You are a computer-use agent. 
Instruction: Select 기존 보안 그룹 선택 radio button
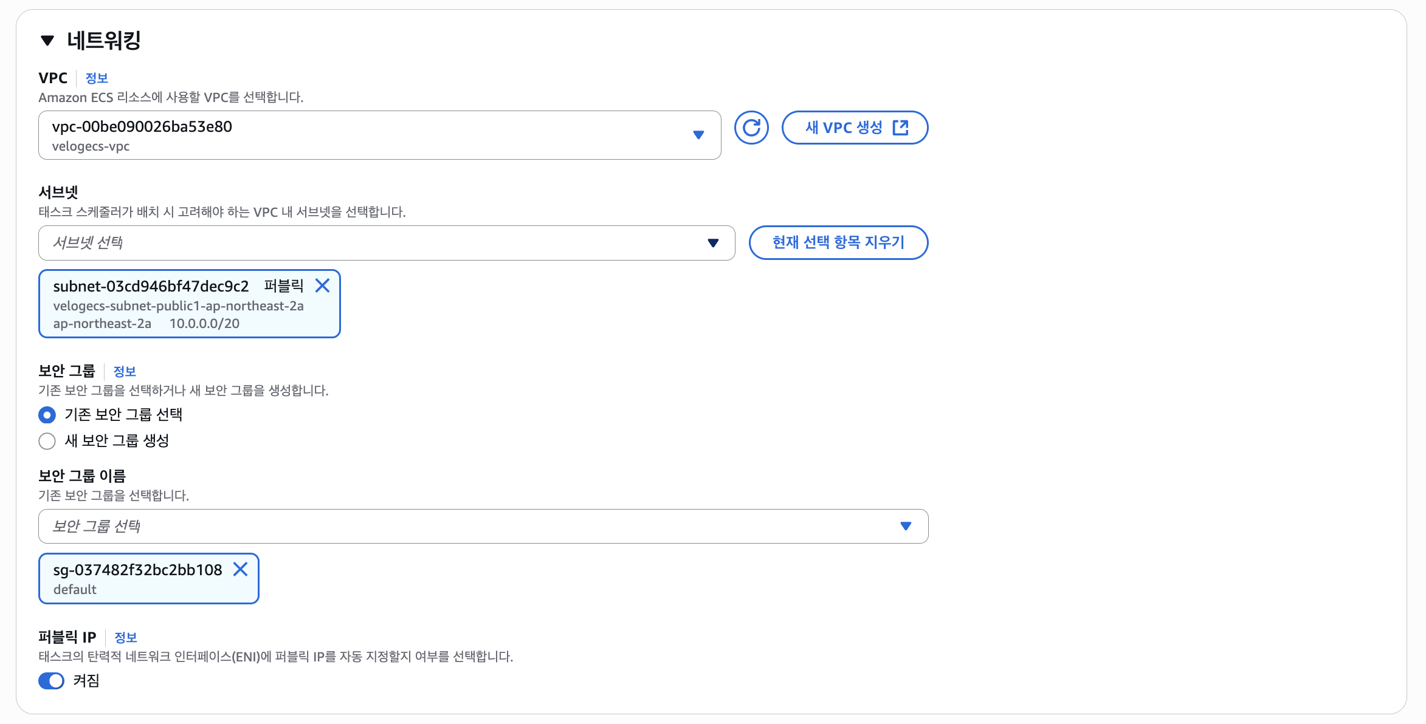[47, 415]
